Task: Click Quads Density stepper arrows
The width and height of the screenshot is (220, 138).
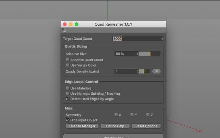Action: (137, 71)
